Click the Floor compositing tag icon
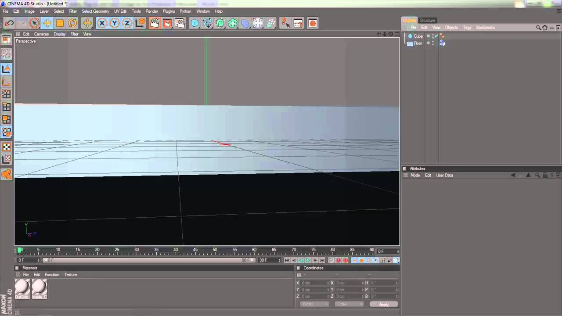This screenshot has height=316, width=562. coord(443,43)
